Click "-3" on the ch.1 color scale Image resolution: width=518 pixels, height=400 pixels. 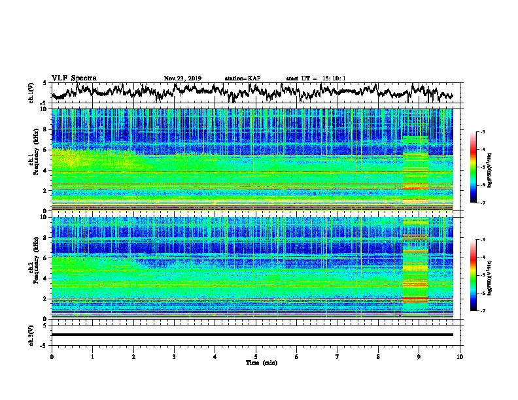point(482,131)
